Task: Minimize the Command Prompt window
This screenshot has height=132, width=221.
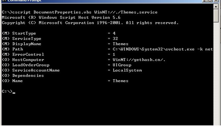Action: pos(204,1)
